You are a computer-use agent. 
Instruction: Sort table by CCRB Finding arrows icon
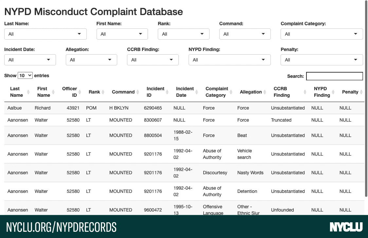click(305, 92)
